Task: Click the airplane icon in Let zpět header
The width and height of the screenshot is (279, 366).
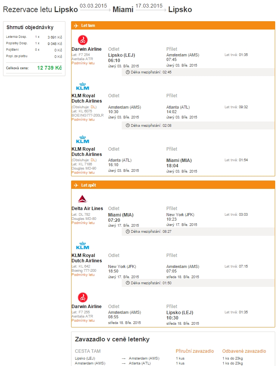Action: (x=76, y=185)
